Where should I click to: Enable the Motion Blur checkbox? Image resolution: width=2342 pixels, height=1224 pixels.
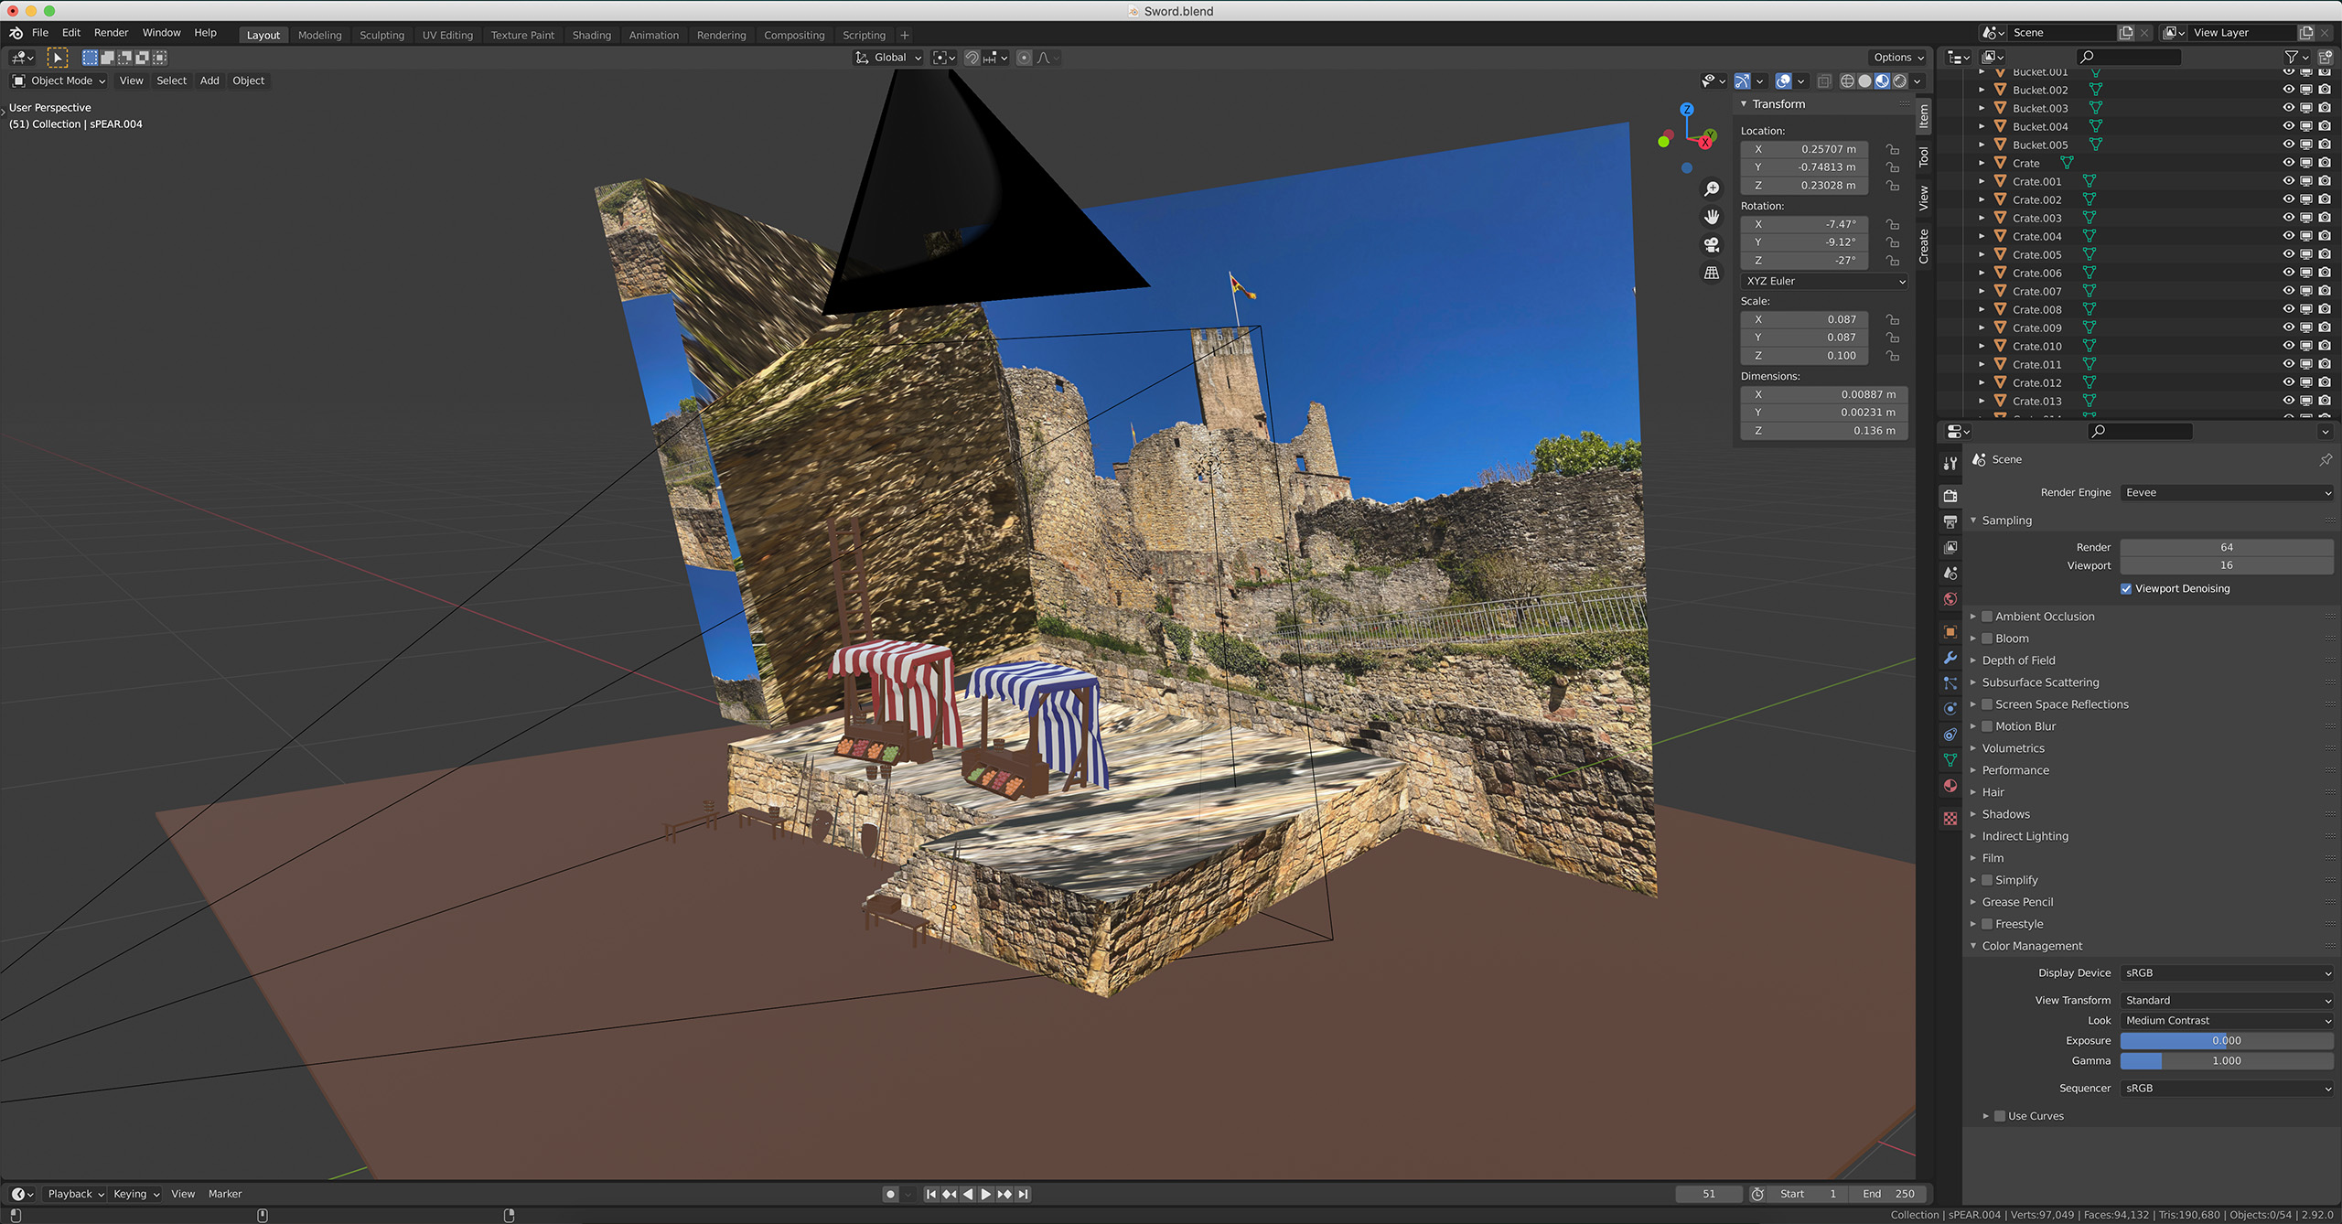(x=1987, y=726)
